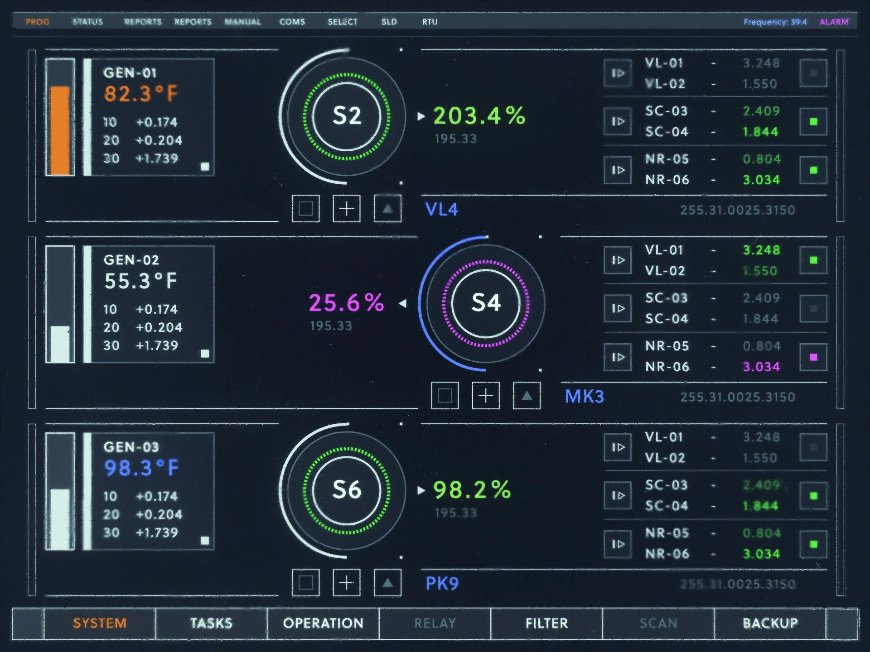
Task: Click the 55.3°F temperature reading
Action: 140,281
